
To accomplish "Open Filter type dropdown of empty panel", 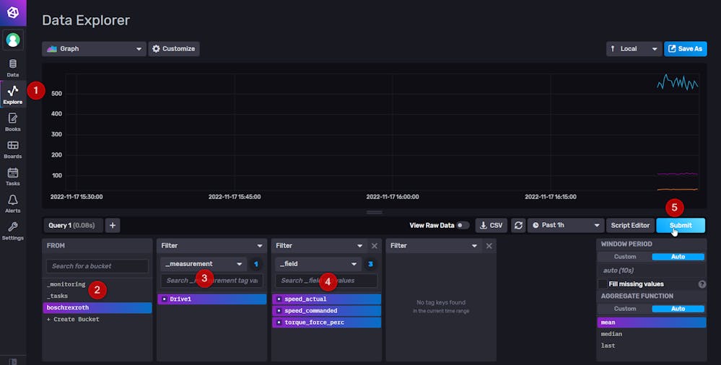I will [x=434, y=246].
